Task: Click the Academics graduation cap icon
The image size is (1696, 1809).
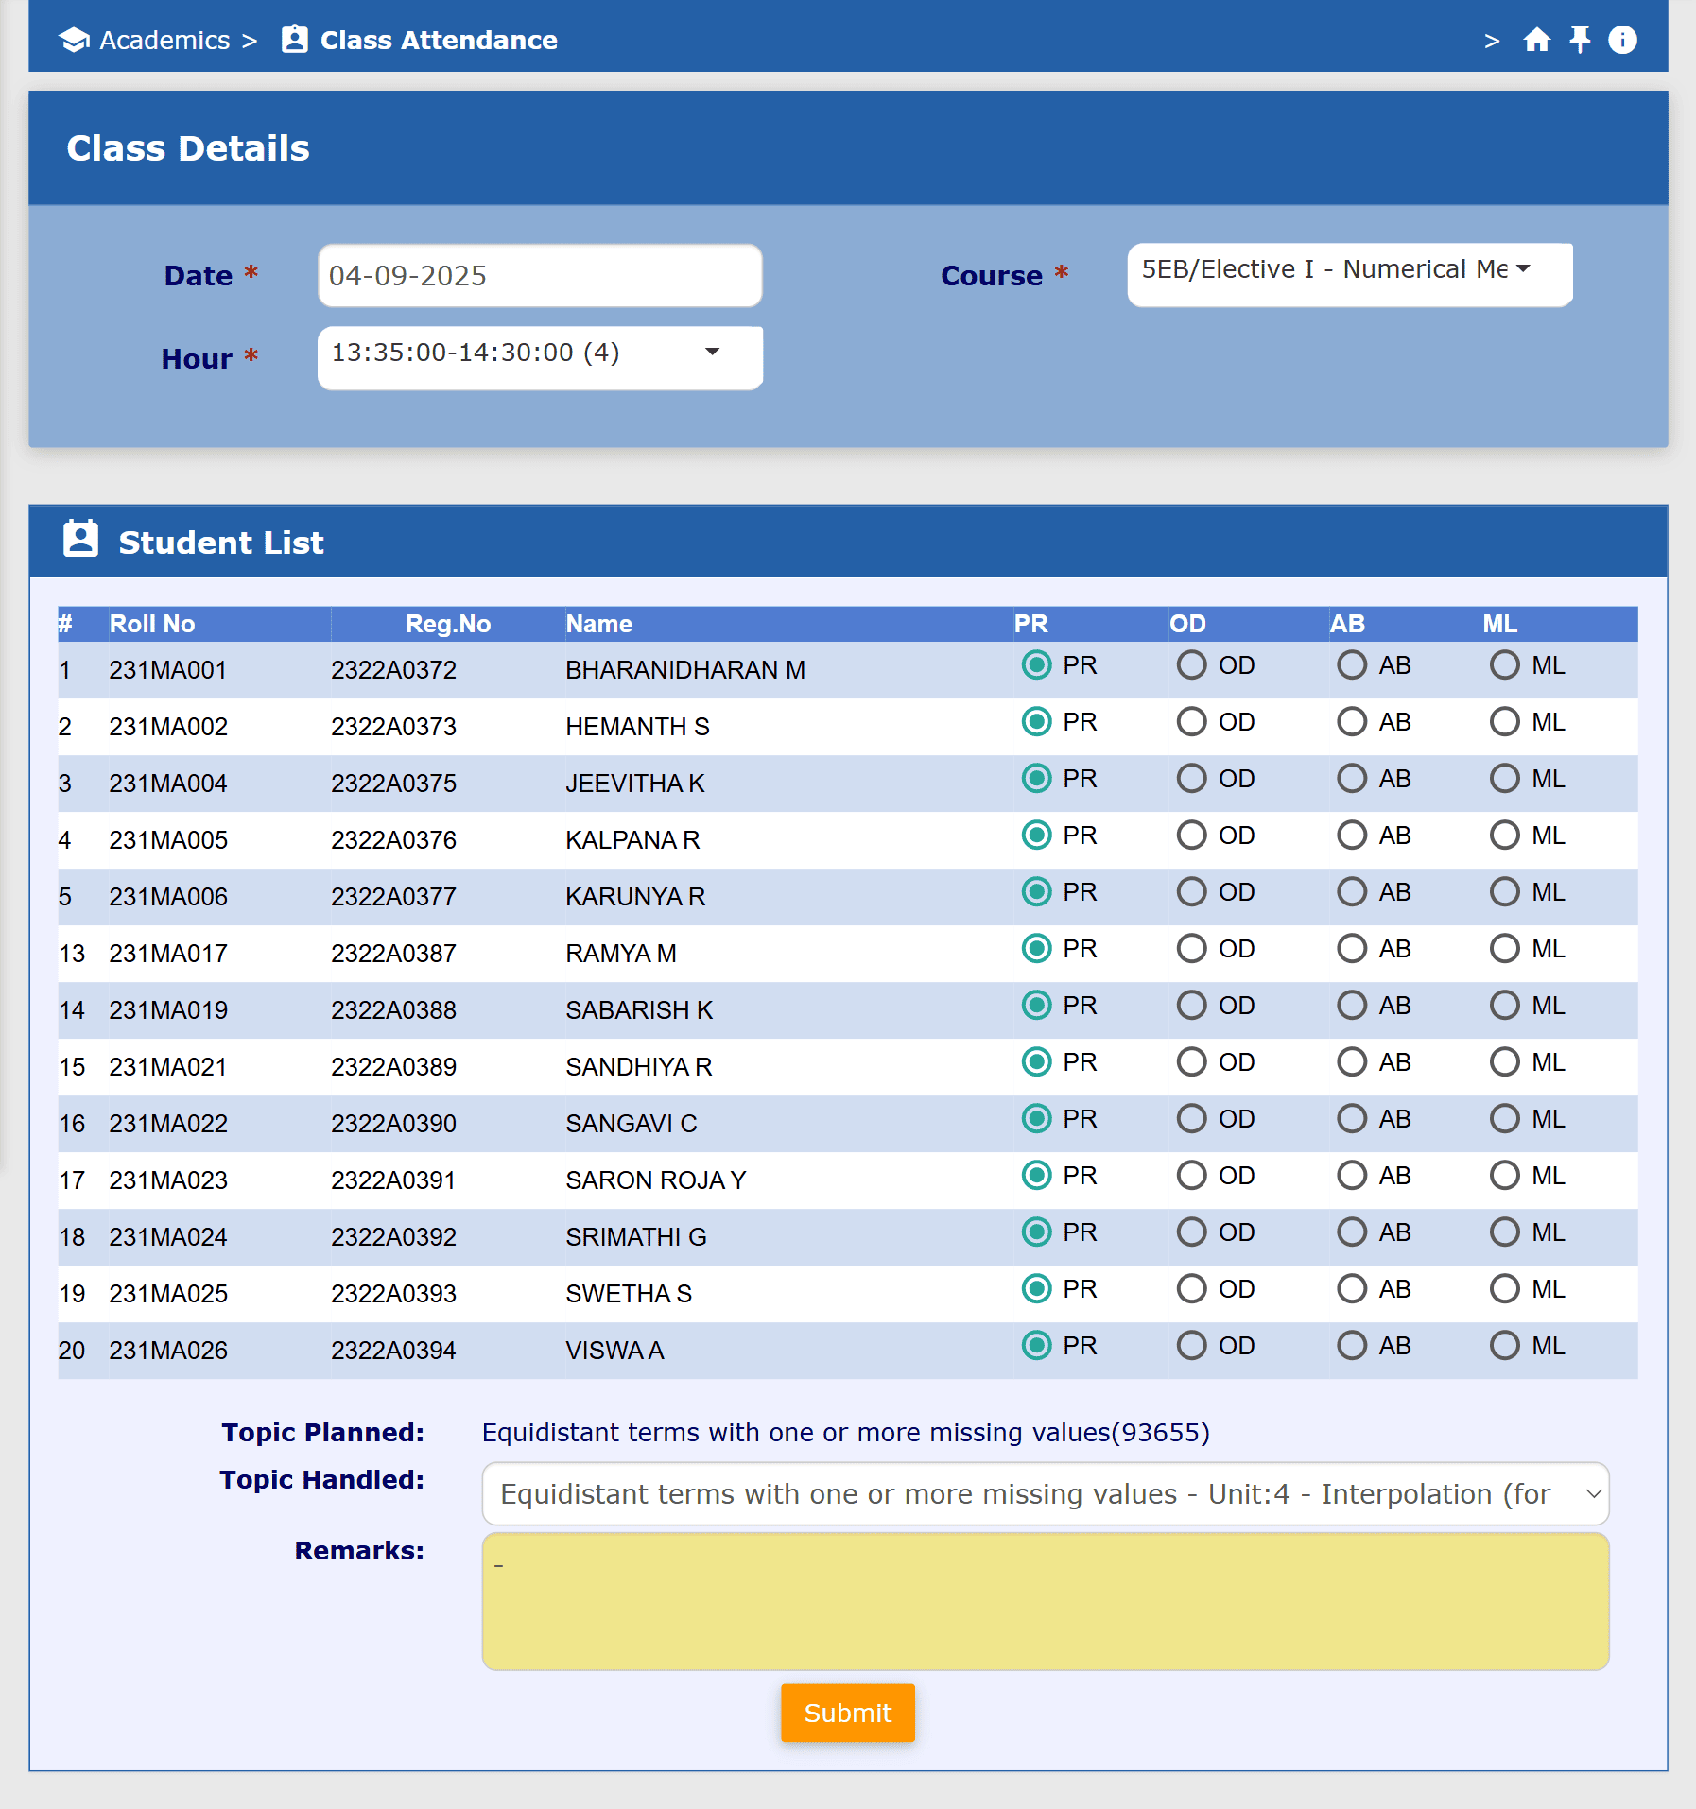Action: tap(74, 40)
